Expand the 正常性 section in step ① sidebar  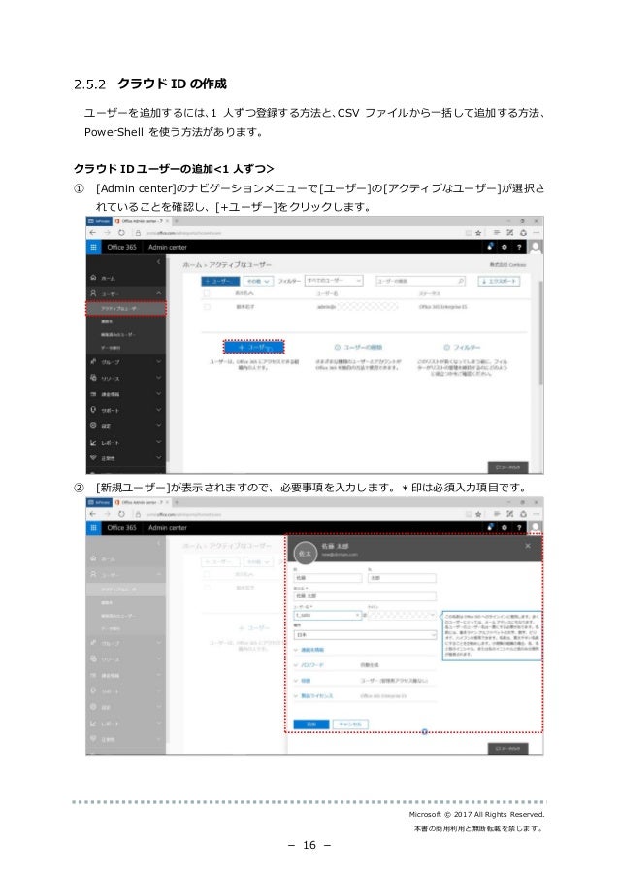159,457
